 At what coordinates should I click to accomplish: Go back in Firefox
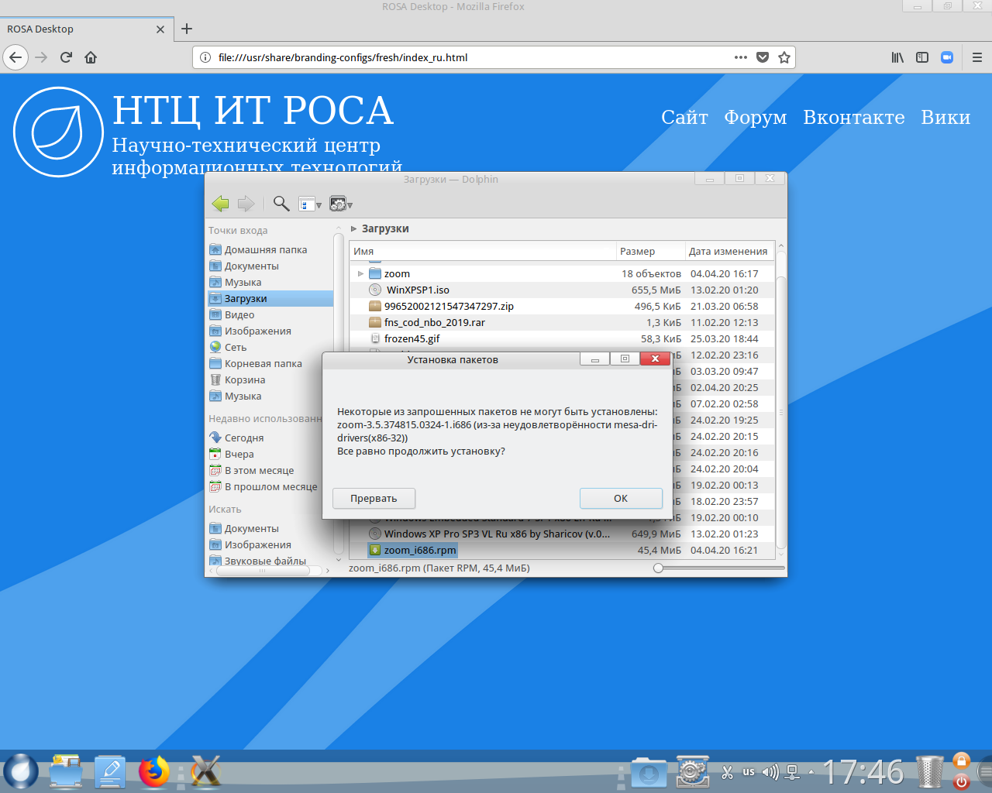15,57
